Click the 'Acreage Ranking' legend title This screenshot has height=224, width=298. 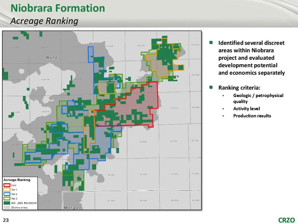pos(17,180)
